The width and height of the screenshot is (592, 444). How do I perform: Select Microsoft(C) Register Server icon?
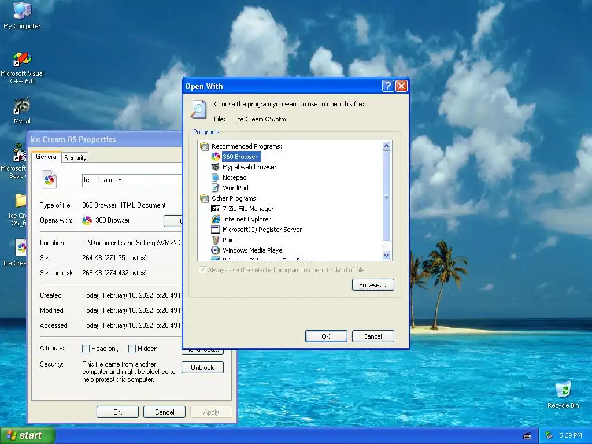coord(216,230)
